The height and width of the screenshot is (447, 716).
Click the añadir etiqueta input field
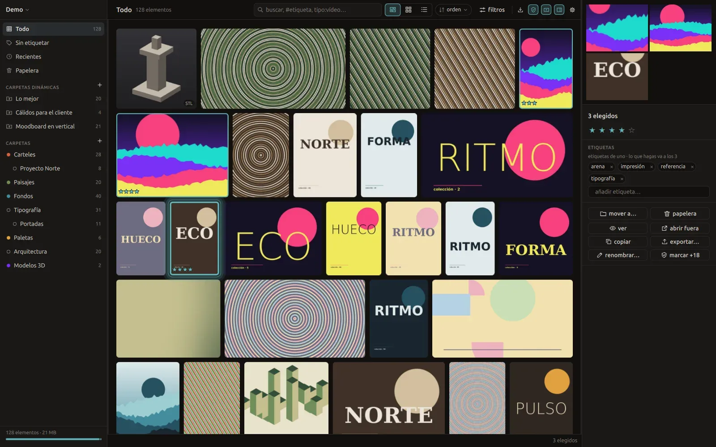point(648,192)
